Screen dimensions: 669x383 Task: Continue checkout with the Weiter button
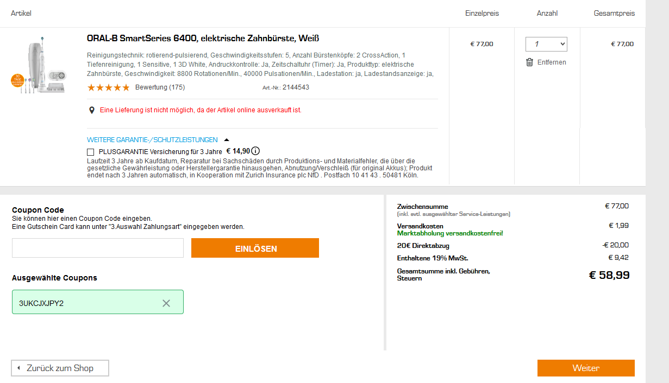coord(586,368)
